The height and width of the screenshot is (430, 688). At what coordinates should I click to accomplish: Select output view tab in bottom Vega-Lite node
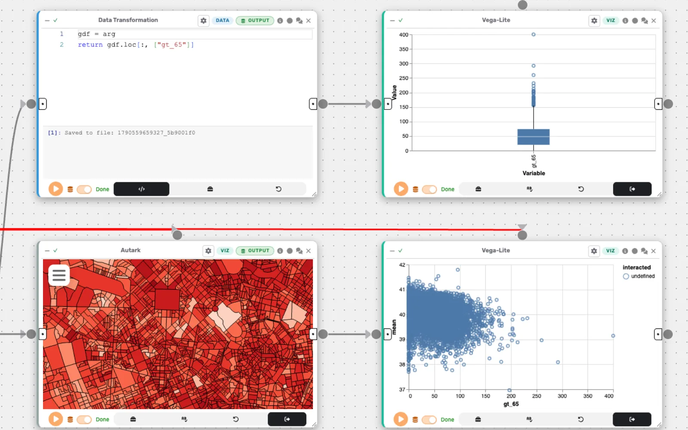(x=632, y=419)
